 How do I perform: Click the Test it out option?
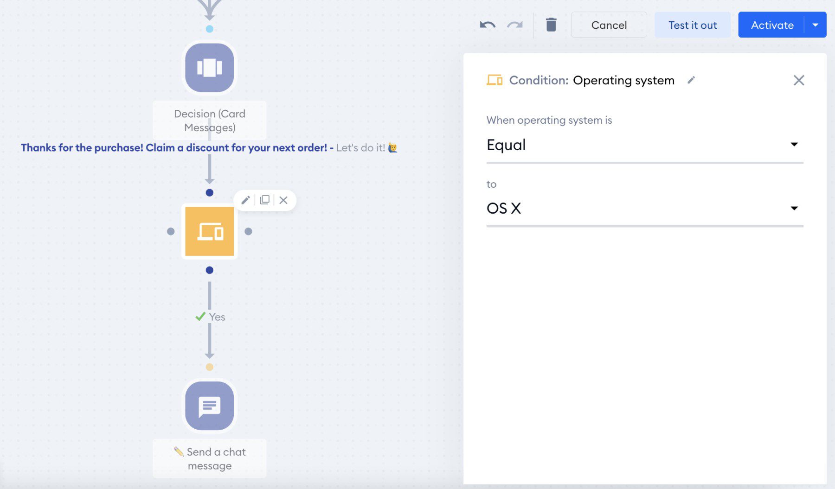pos(692,25)
